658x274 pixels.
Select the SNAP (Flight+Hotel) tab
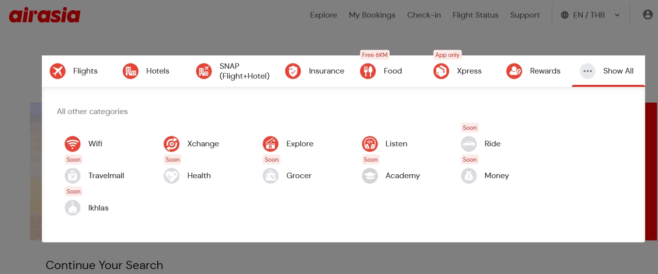tap(233, 71)
